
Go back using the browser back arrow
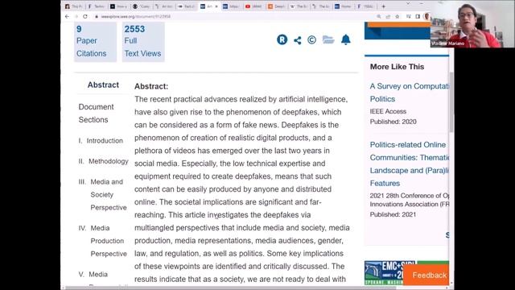pos(68,16)
